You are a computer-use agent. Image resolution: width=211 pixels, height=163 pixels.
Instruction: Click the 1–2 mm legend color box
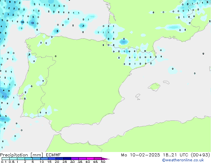(x=21, y=159)
